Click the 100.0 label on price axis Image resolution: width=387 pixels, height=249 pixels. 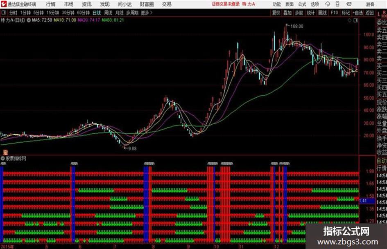369,34
